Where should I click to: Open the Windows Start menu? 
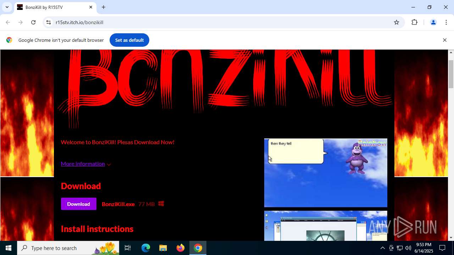tap(9, 248)
